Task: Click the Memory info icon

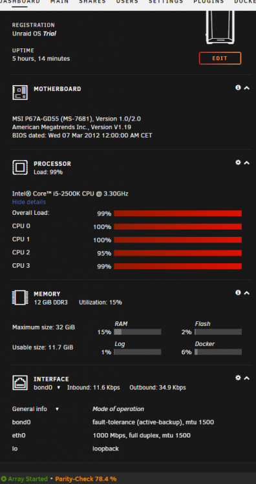Action: (x=238, y=292)
